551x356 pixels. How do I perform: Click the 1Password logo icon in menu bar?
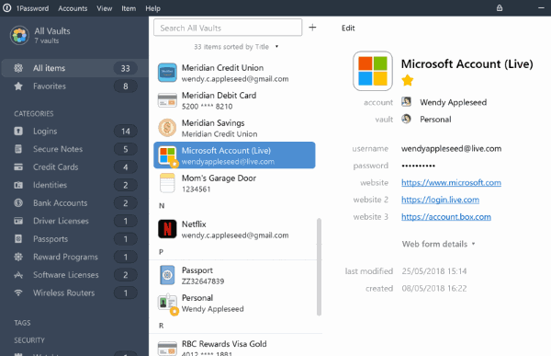(x=6, y=8)
